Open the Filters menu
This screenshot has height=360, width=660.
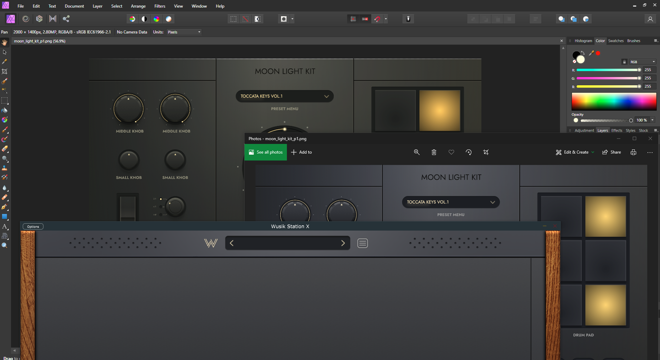click(x=160, y=6)
